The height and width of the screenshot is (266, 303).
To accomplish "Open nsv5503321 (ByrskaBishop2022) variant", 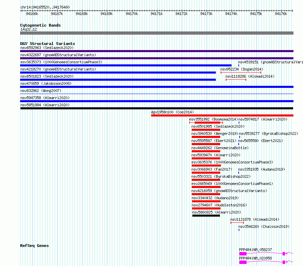I will (x=221, y=176).
